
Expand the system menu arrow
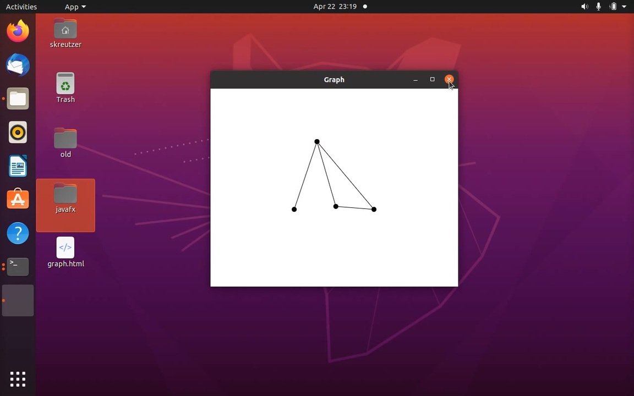624,7
